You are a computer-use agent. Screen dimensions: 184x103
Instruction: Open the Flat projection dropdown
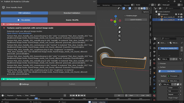coord(173,91)
